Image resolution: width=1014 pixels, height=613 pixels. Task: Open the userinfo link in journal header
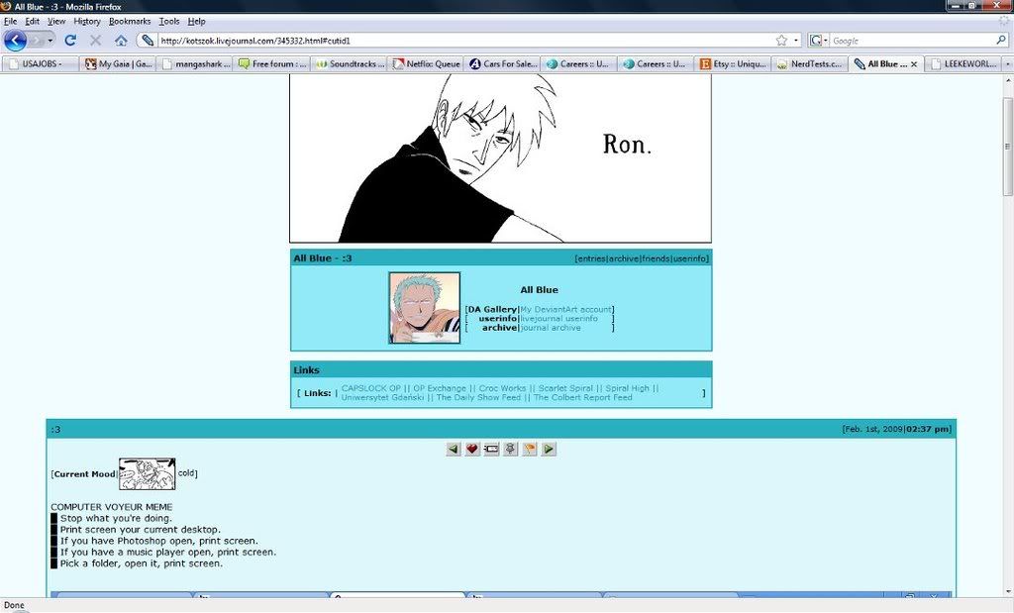click(x=690, y=258)
